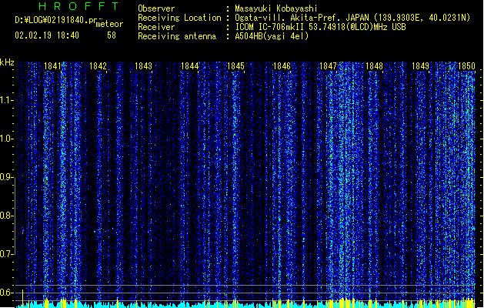Viewport: 484px width, 308px height.
Task: Select the log file path D:¥LOG¥02191840
Action: (51, 20)
